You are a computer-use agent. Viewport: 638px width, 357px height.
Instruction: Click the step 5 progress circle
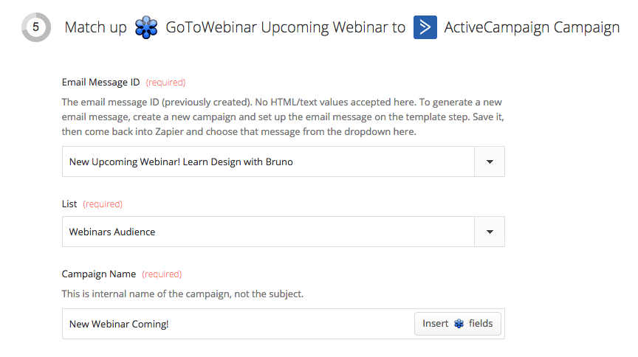(35, 28)
